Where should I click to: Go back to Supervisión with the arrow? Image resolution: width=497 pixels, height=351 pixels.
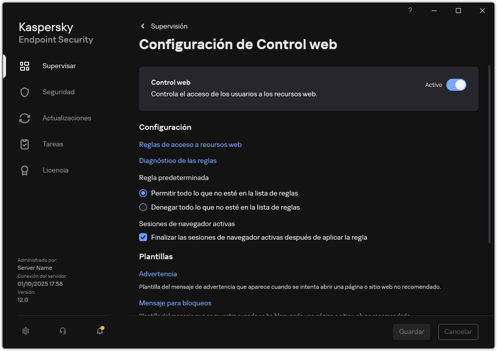click(x=143, y=26)
